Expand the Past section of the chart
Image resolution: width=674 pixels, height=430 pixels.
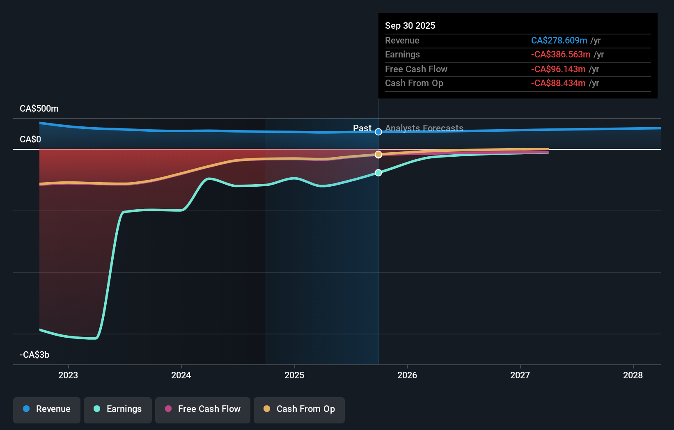pyautogui.click(x=362, y=128)
